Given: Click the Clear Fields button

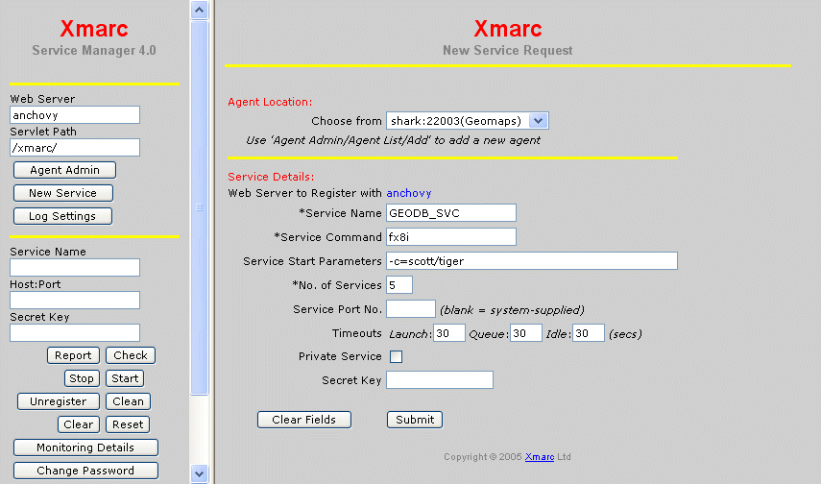Looking at the screenshot, I should point(303,420).
